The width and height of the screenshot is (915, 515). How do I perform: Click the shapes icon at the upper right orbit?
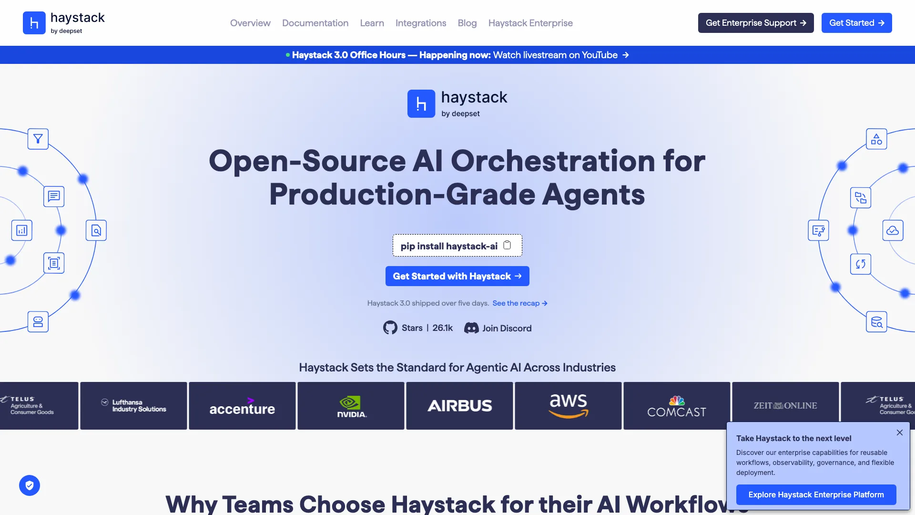[876, 139]
